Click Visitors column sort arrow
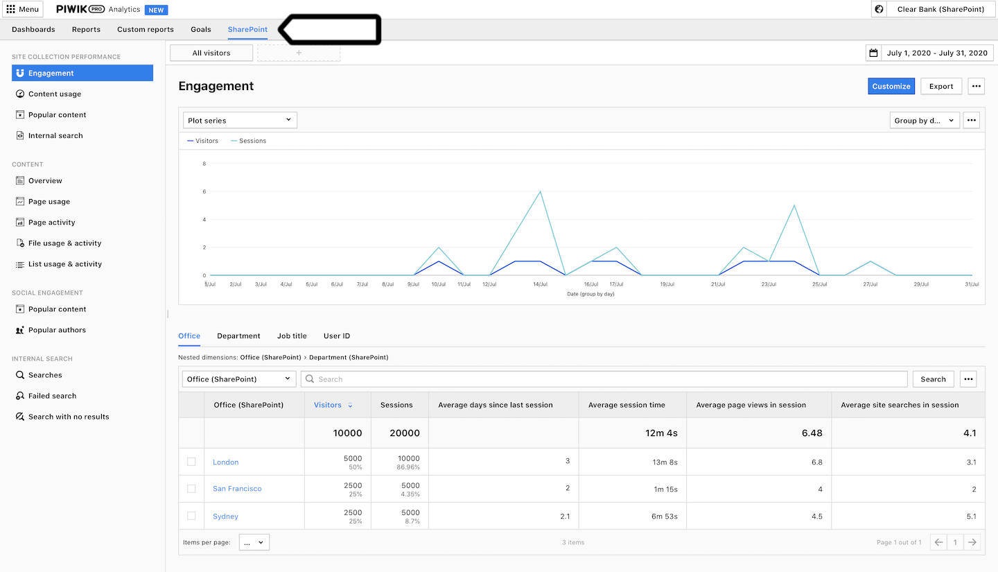The image size is (998, 572). pos(350,405)
